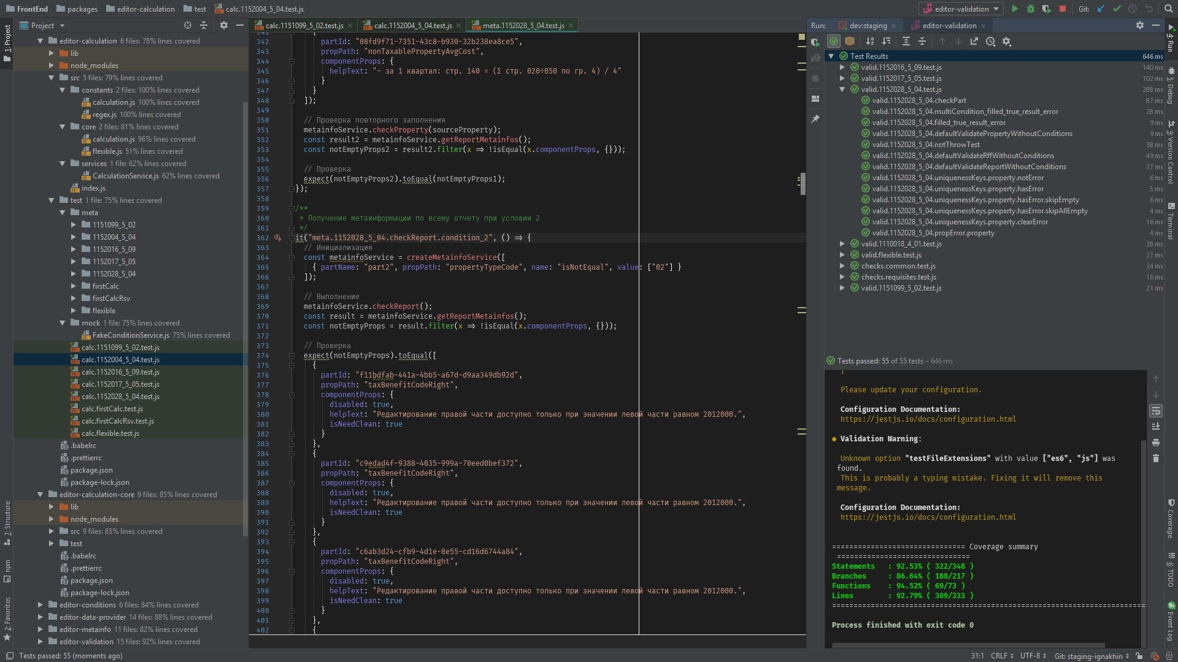Screen dimensions: 1178x662
Task: Toggle show ignored tests filter
Action: pos(850,41)
